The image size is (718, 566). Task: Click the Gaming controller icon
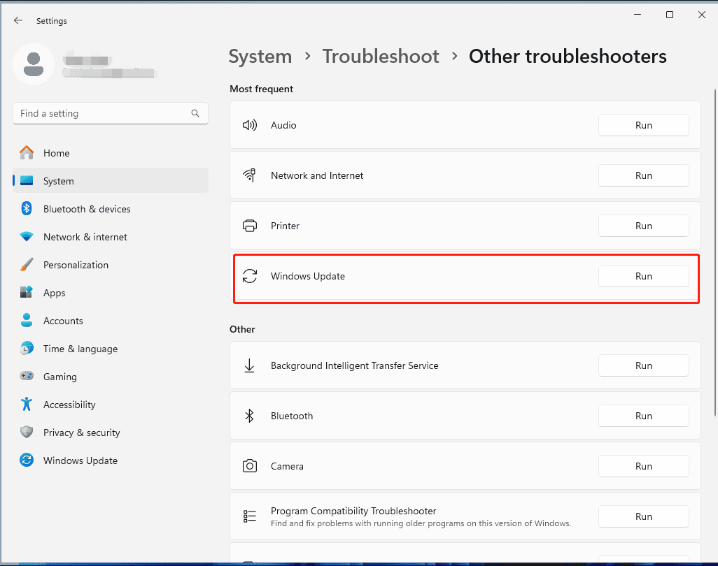click(27, 376)
